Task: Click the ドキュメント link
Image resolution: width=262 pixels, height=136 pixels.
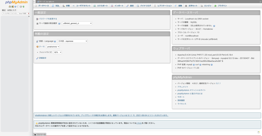Action: pos(183,87)
